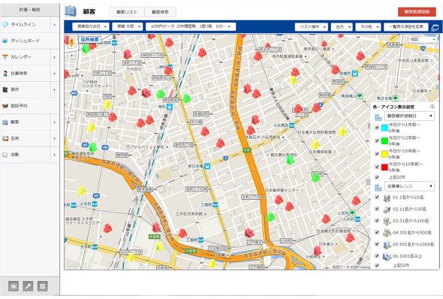Toggle the 03.31名から100名 checkbox
The height and width of the screenshot is (299, 443).
377,221
